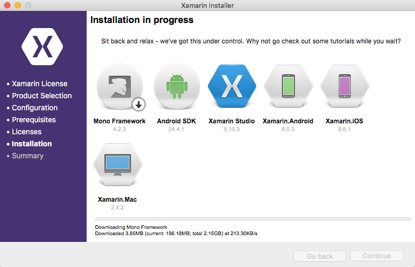This screenshot has width=415, height=267.
Task: Click the Downloading Mono Framework status text
Action: coord(131,227)
